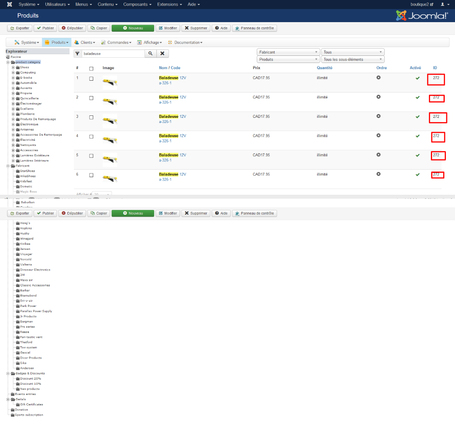This screenshot has height=427, width=455.
Task: Collapse the Badges & Discounts node
Action: [x=8, y=374]
